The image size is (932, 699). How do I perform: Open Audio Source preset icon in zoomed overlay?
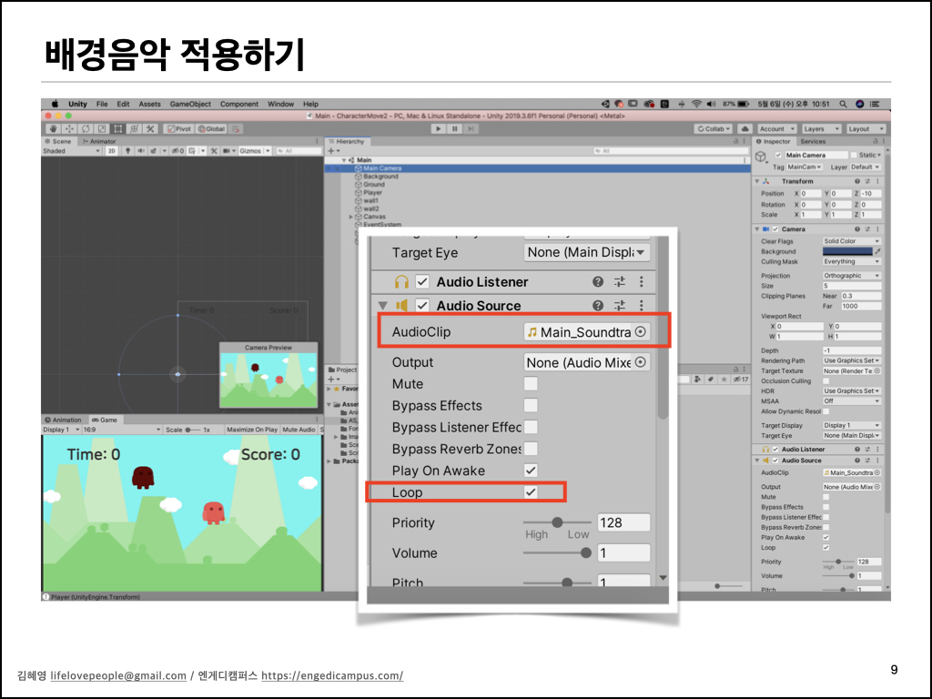pos(619,306)
